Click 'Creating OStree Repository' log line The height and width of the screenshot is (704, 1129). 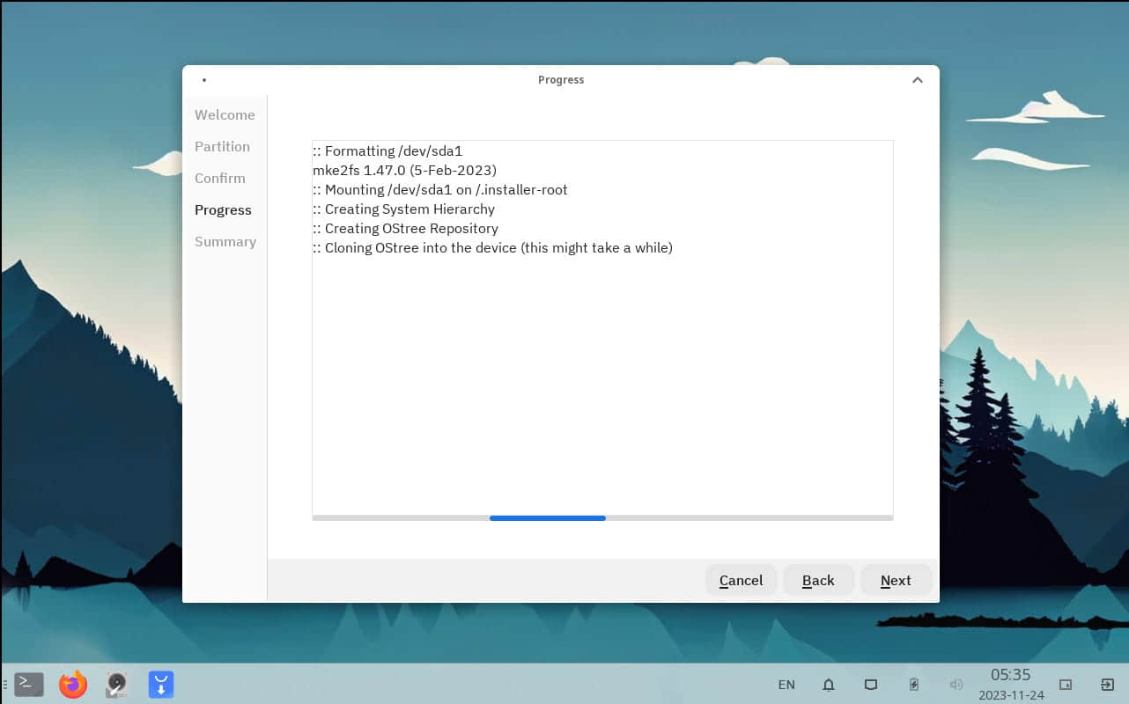click(x=405, y=229)
